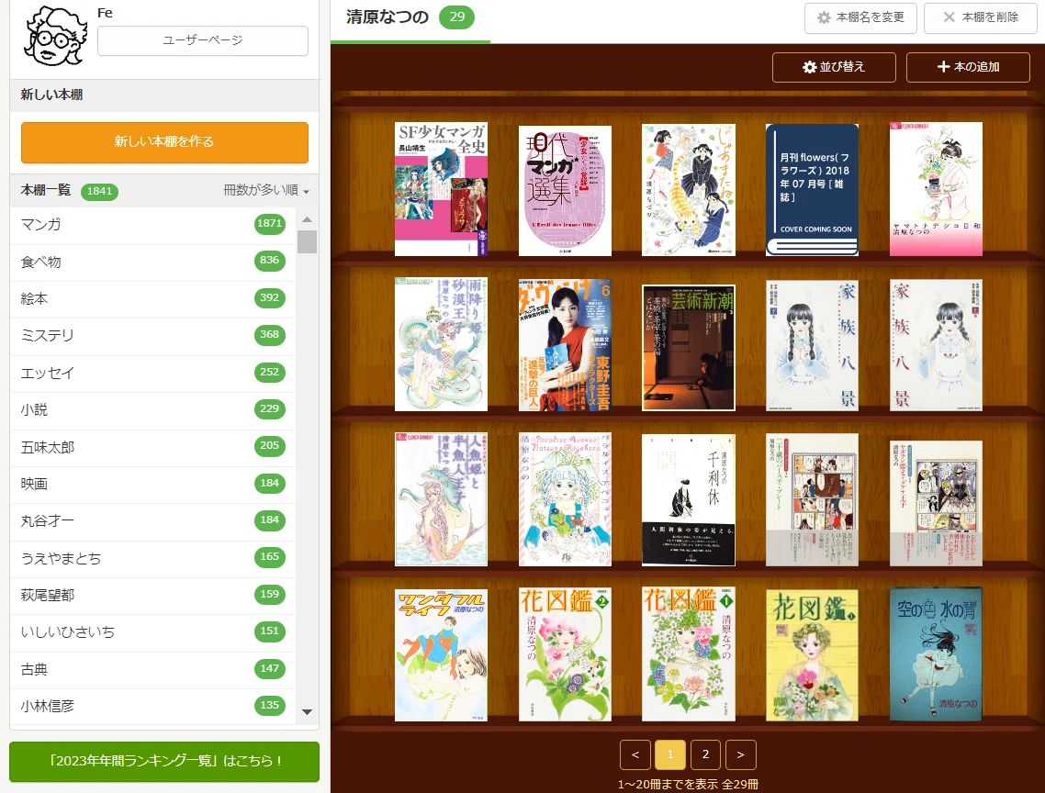
Task: Click the 新しい本棚 section header
Action: [164, 95]
